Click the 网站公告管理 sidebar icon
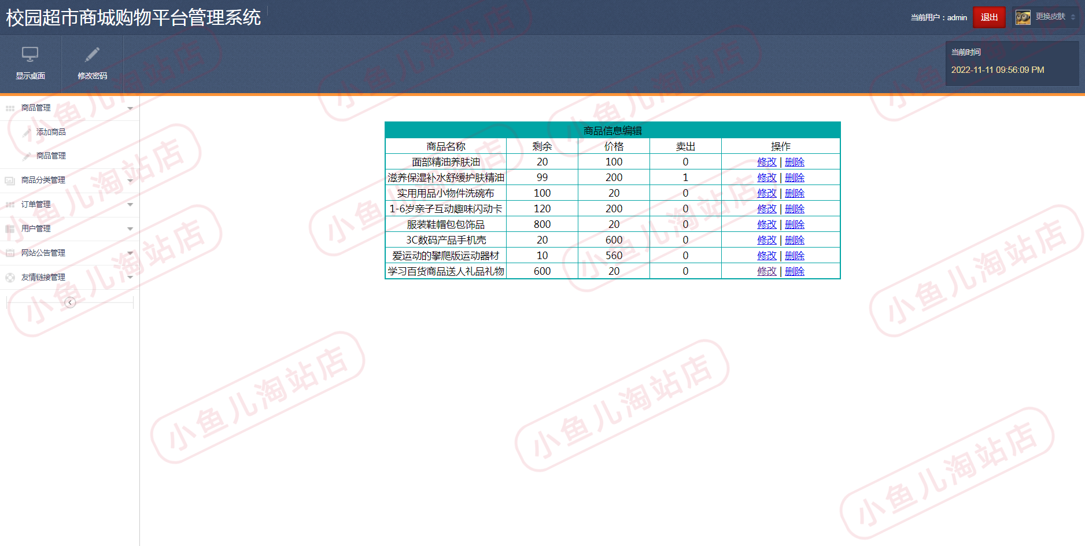Viewport: 1085px width, 546px height. click(10, 253)
